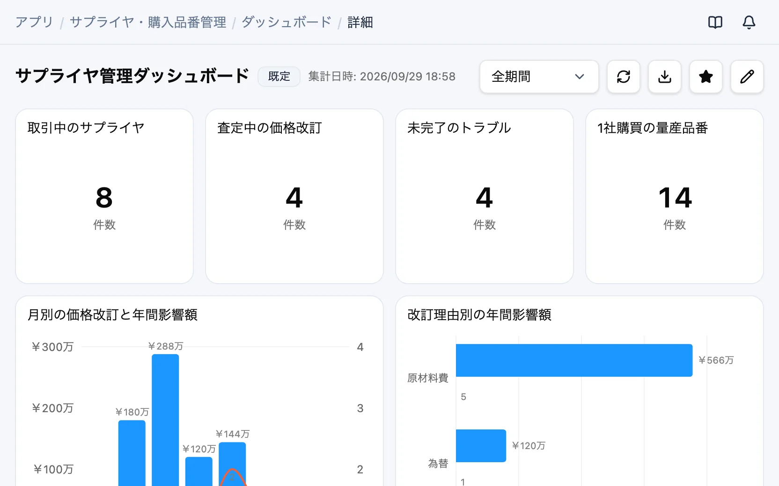Viewport: 779px width, 486px height.
Task: Open the 査定中の価格改訂 card
Action: [294, 196]
